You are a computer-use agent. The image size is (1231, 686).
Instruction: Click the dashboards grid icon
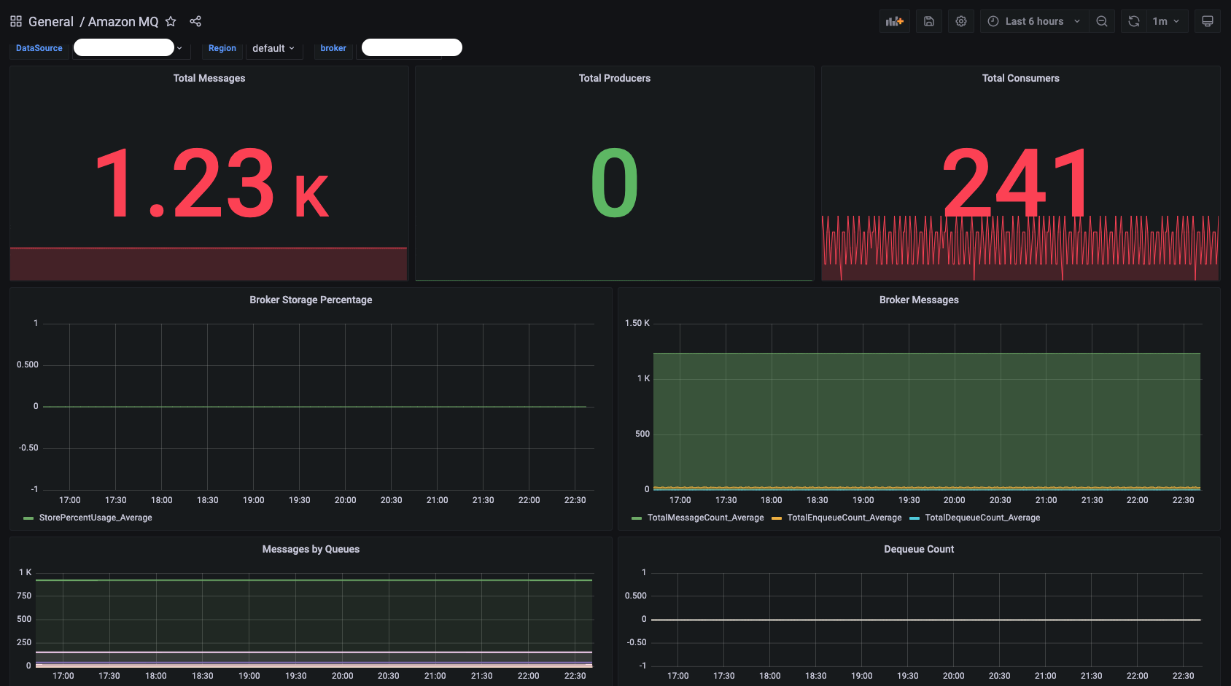(x=16, y=21)
